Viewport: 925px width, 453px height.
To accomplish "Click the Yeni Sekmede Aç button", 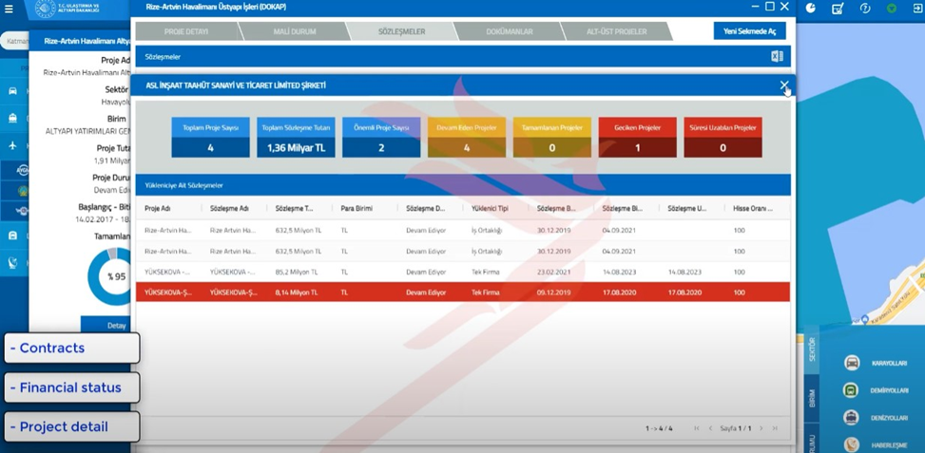I will coord(749,31).
